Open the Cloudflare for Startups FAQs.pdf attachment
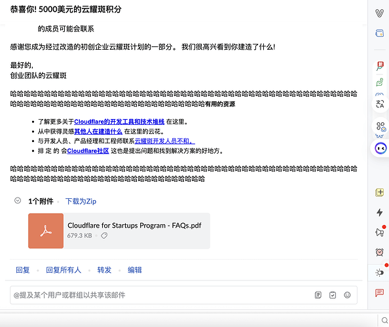 click(x=119, y=231)
